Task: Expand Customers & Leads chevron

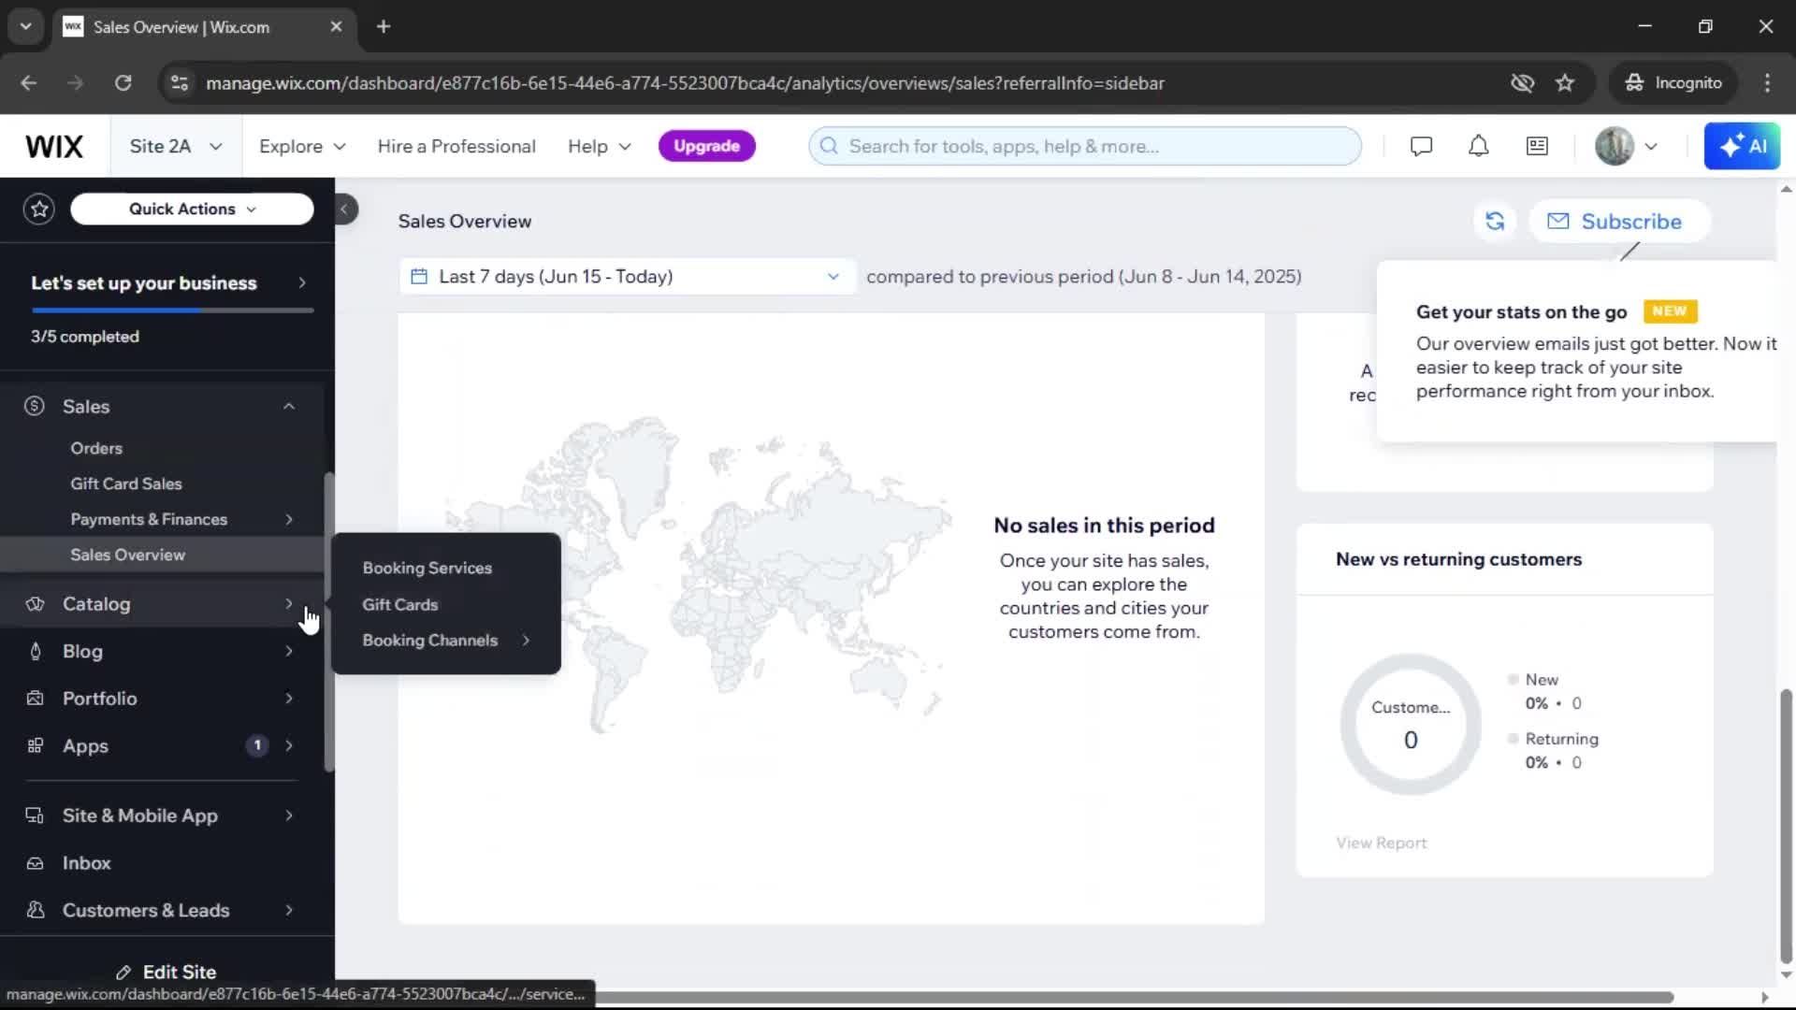Action: [x=289, y=910]
